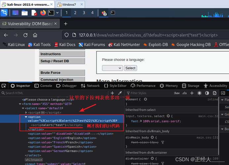Open the Exploit-DB bookmark

pyautogui.click(x=156, y=45)
